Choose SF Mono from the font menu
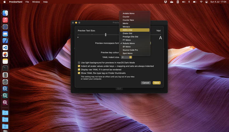 click(x=135, y=47)
